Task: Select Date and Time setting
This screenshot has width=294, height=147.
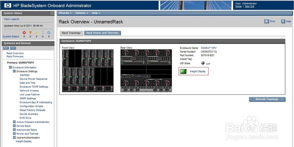Action: point(28,83)
